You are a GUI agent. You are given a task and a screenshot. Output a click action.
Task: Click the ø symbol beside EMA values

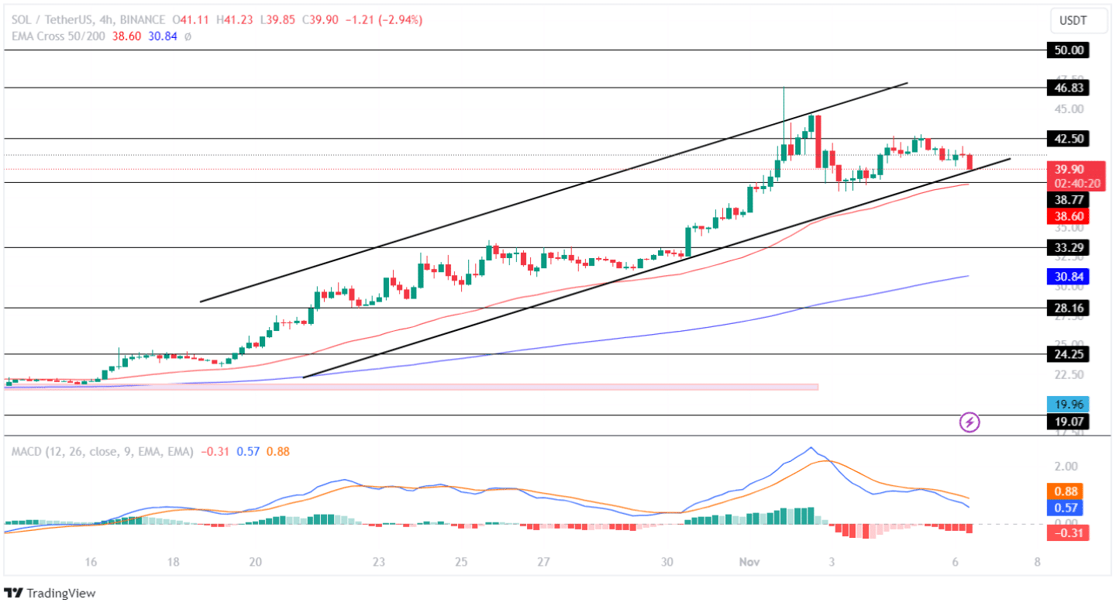click(188, 36)
